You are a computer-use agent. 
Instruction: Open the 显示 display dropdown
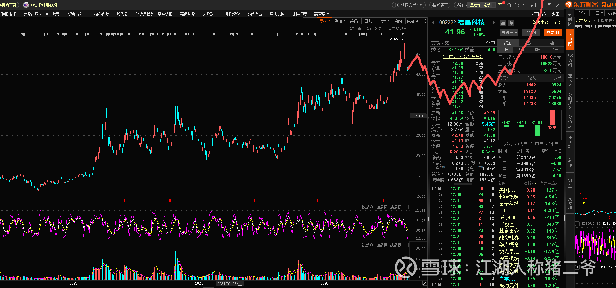point(384,21)
